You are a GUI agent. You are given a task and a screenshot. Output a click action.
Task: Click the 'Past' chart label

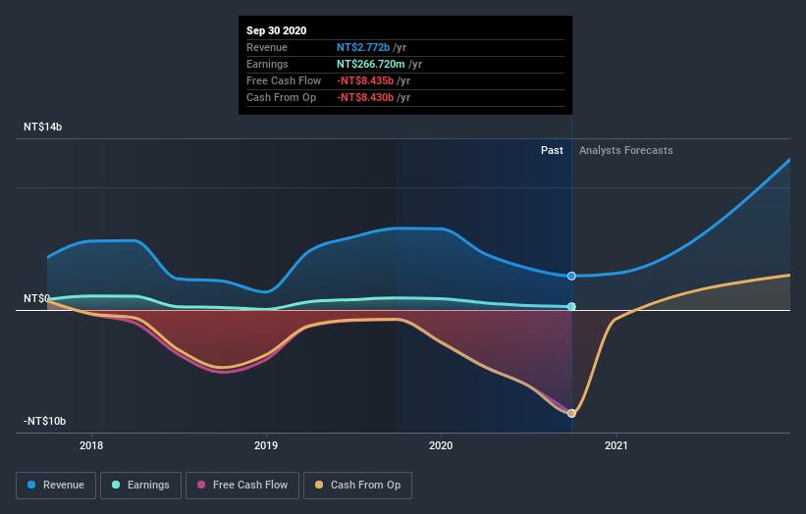552,150
